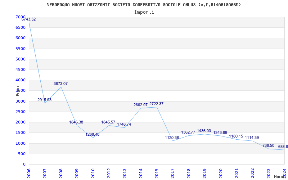Select the 736.50 data label

click(x=268, y=146)
